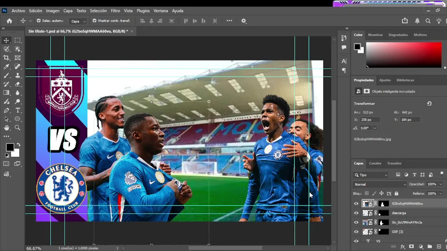The width and height of the screenshot is (447, 251).
Task: Select the descarga layer mask thumbnail
Action: 384,213
